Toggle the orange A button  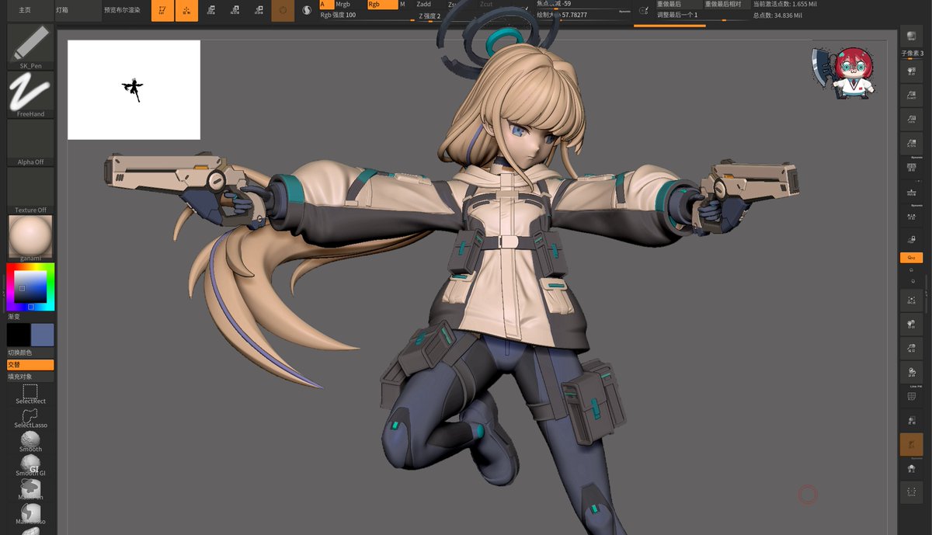(x=327, y=5)
